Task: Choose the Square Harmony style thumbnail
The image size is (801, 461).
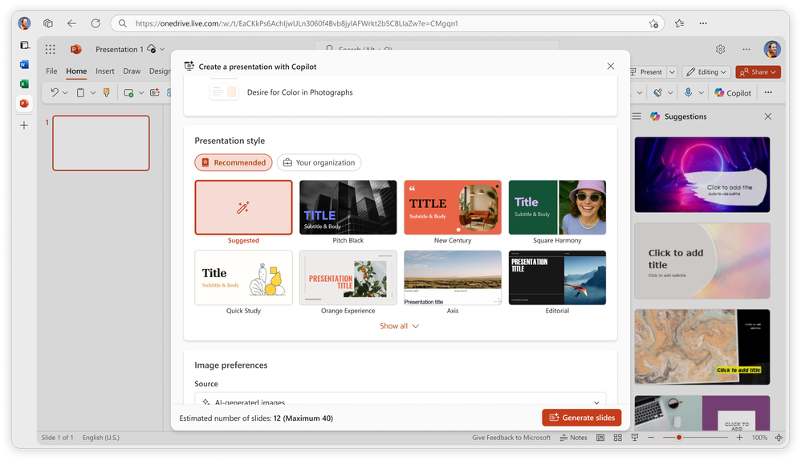Action: coord(557,207)
